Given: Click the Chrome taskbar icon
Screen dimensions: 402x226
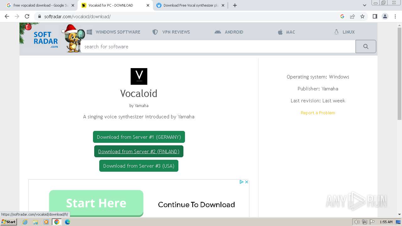Looking at the screenshot, I should coord(57,222).
